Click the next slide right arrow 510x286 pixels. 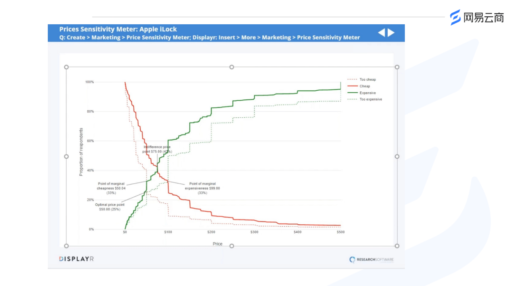pos(391,33)
